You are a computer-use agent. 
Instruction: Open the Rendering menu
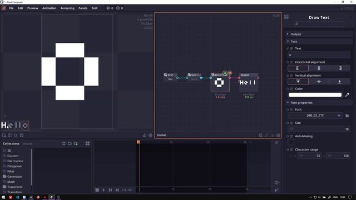[x=67, y=8]
